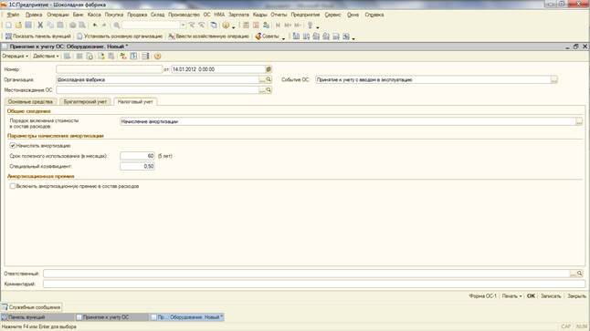Image resolution: width=590 pixels, height=331 pixels.
Task: Expand the search box dropdown arrow in toolbar
Action: pyautogui.click(x=184, y=26)
